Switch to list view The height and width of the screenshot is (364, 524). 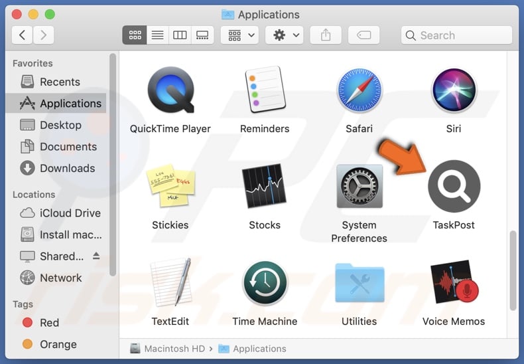coord(157,35)
